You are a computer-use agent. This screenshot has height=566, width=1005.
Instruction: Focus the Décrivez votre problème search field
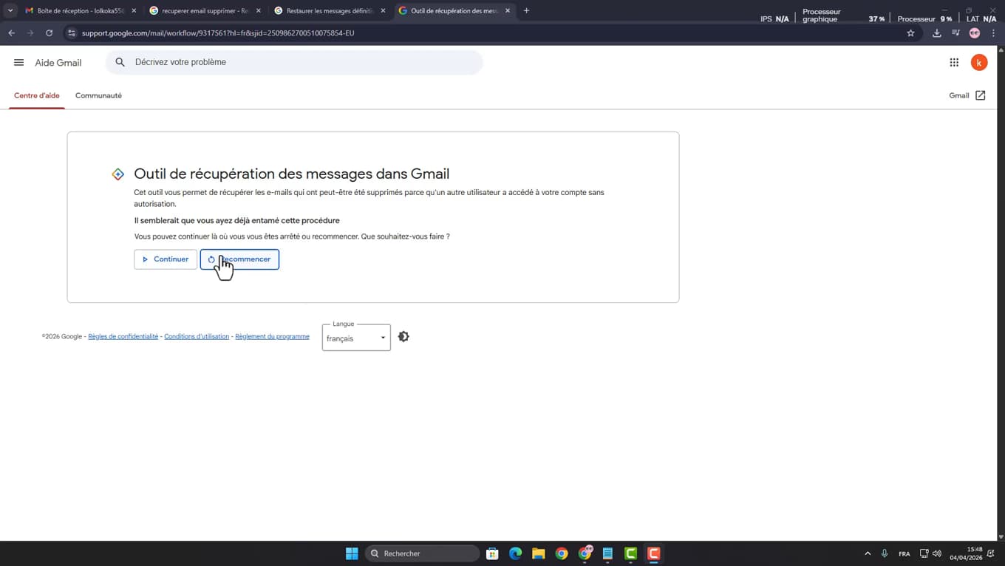tap(294, 63)
